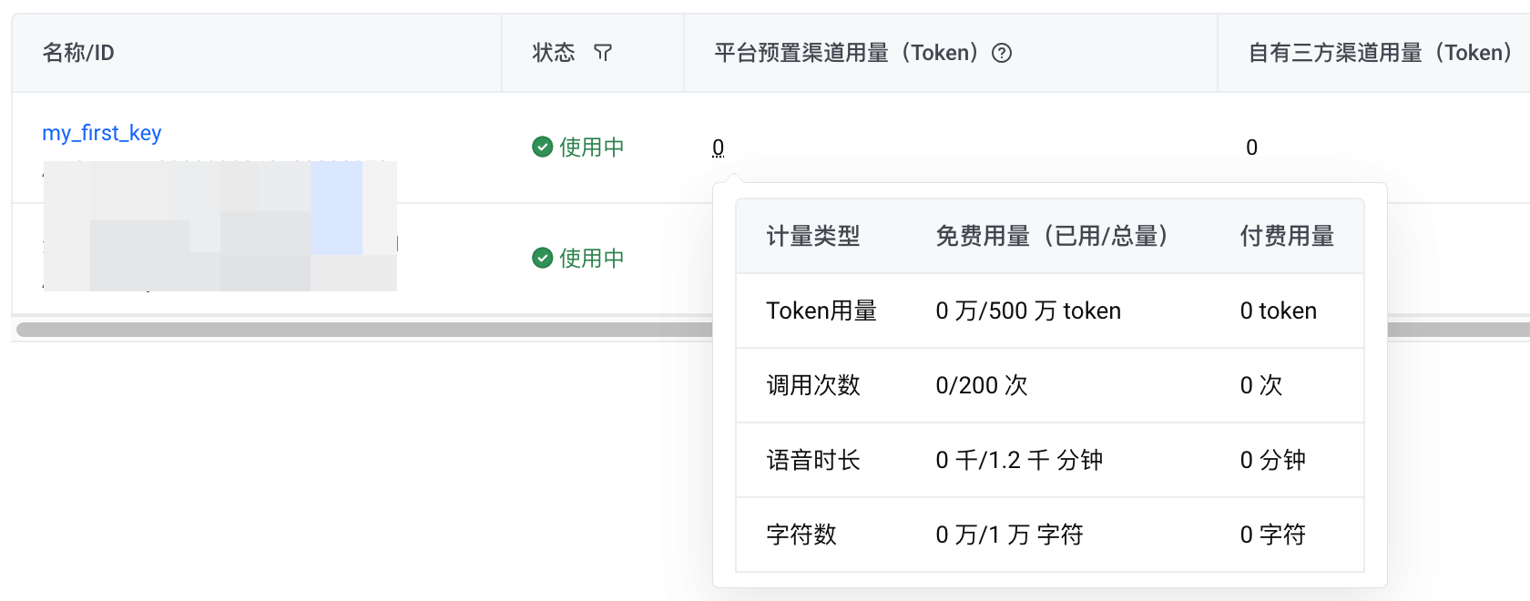
Task: Click the help icon next to 平台预置渠道用量
Action: [1002, 53]
